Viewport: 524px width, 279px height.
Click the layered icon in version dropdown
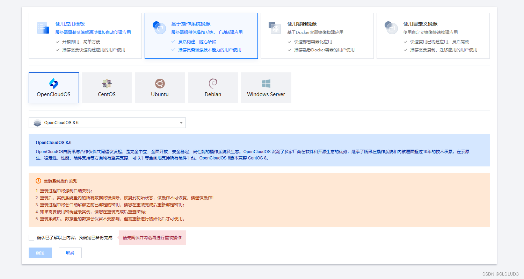(x=37, y=123)
